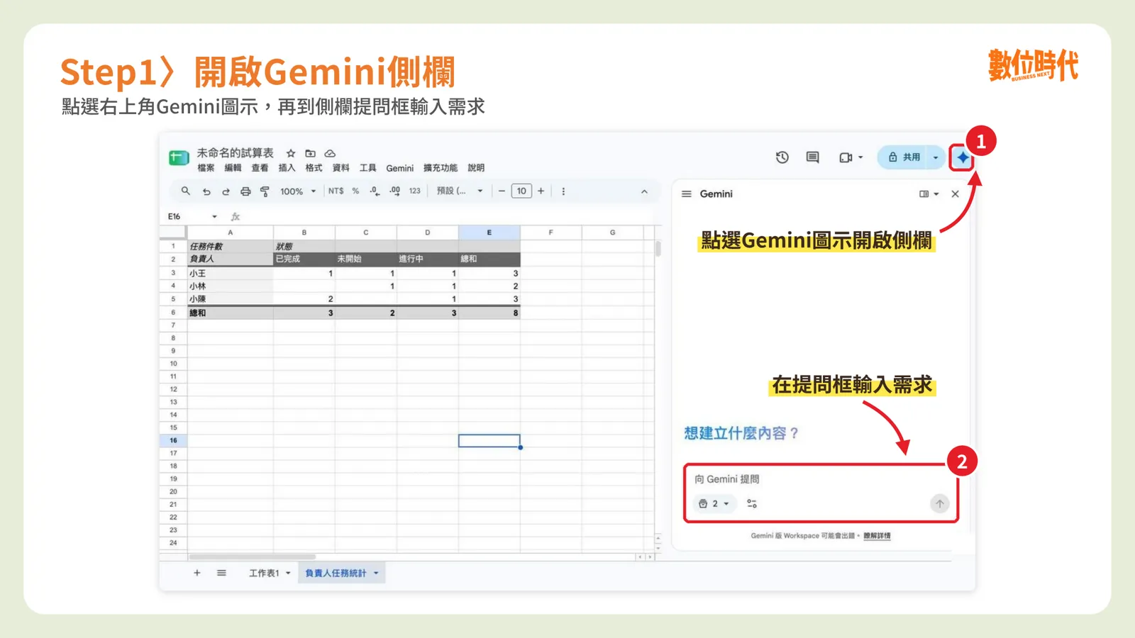The height and width of the screenshot is (638, 1135).
Task: Switch to the 工作表1 sheet tab
Action: pyautogui.click(x=264, y=573)
